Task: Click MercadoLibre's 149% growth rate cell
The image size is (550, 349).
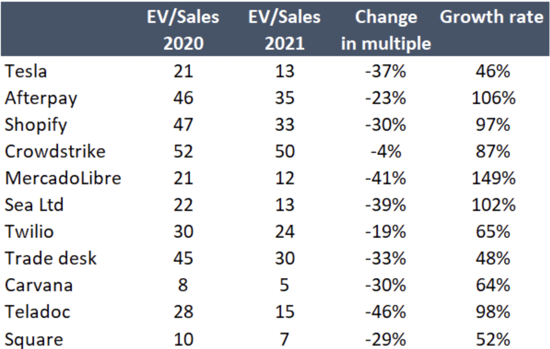Action: point(493,178)
